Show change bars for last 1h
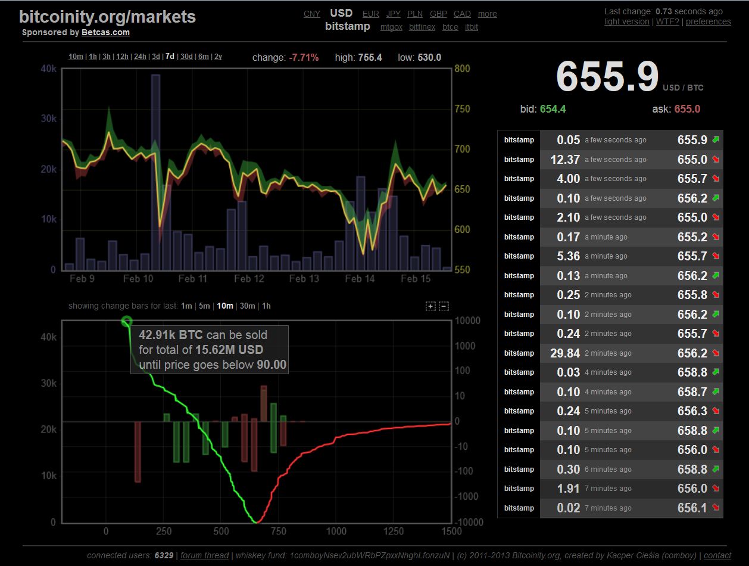Screen dimensions: 749x566 click(x=266, y=306)
